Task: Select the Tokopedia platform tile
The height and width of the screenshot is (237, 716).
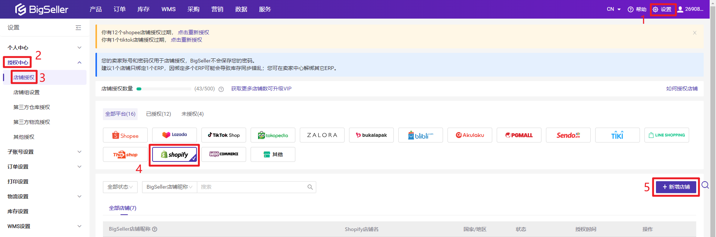Action: tap(273, 135)
